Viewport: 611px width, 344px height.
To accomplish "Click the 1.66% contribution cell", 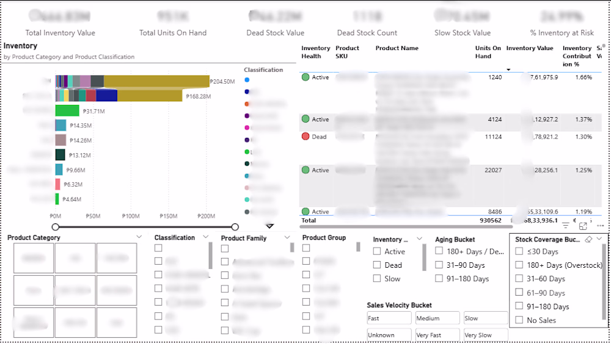I will (x=584, y=77).
